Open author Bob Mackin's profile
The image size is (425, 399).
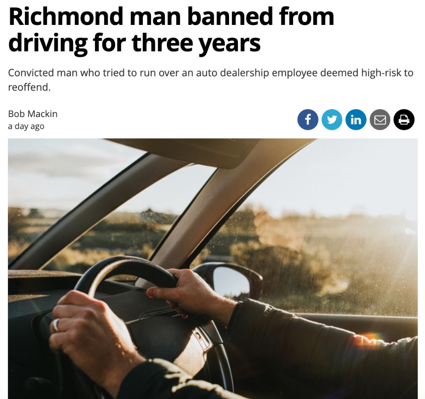(x=33, y=114)
